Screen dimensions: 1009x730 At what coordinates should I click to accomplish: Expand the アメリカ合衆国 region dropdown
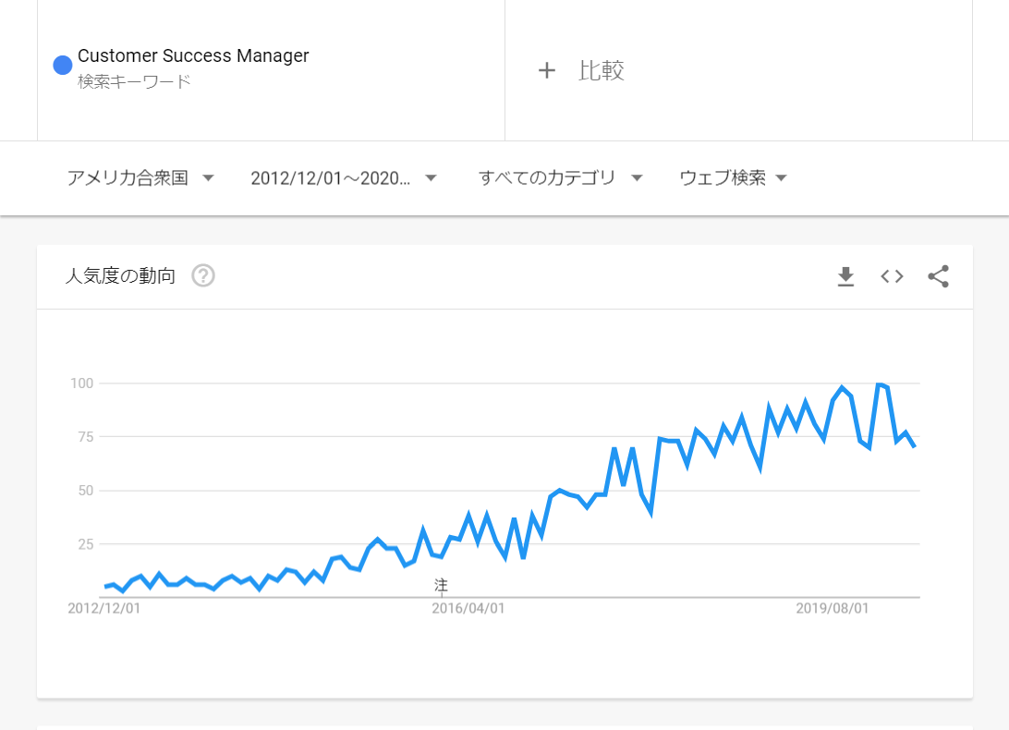(140, 178)
